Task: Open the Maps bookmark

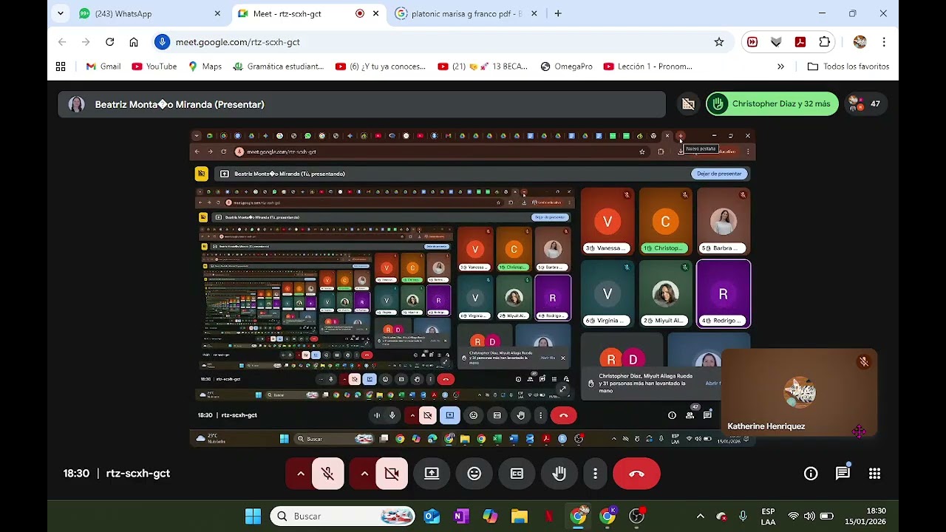Action: 205,66
